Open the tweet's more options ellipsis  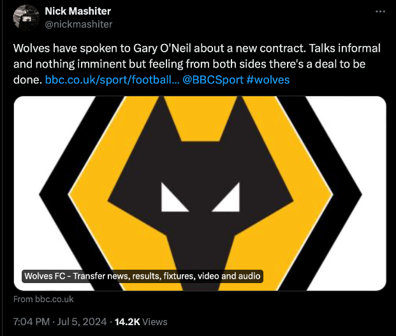point(381,11)
